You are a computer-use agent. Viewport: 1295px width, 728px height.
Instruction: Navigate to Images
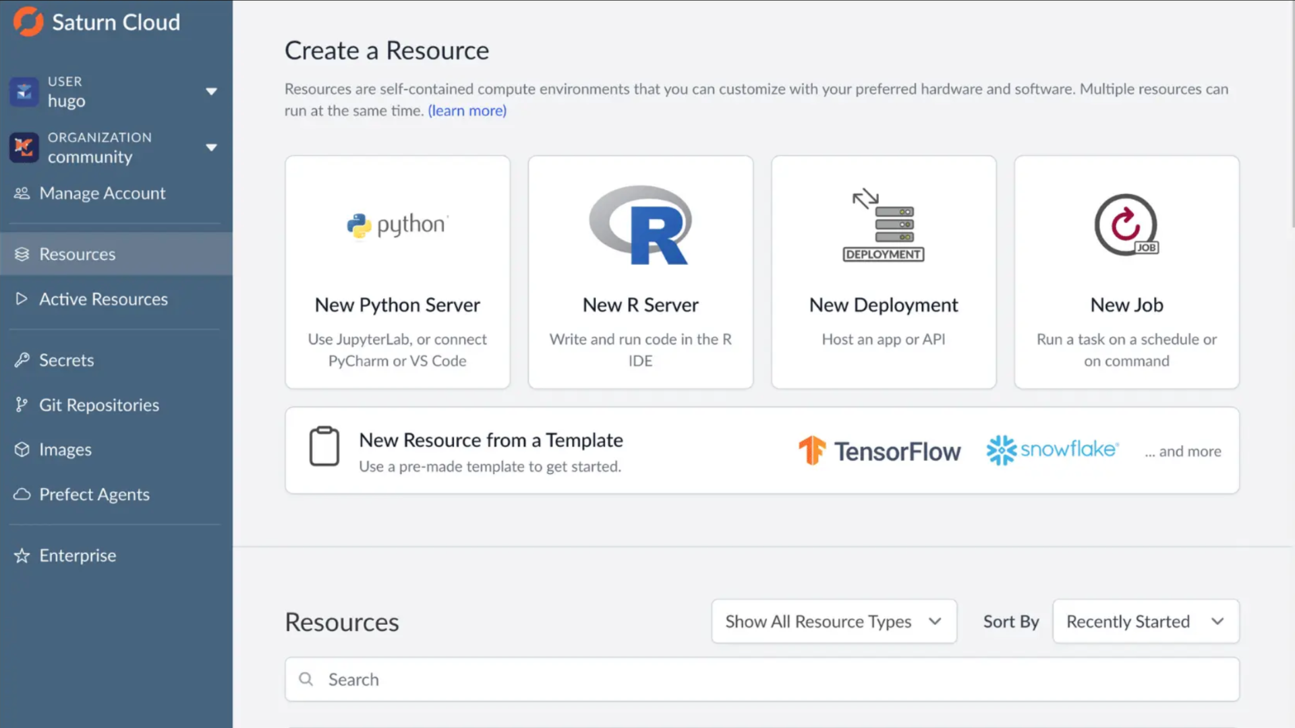coord(116,450)
